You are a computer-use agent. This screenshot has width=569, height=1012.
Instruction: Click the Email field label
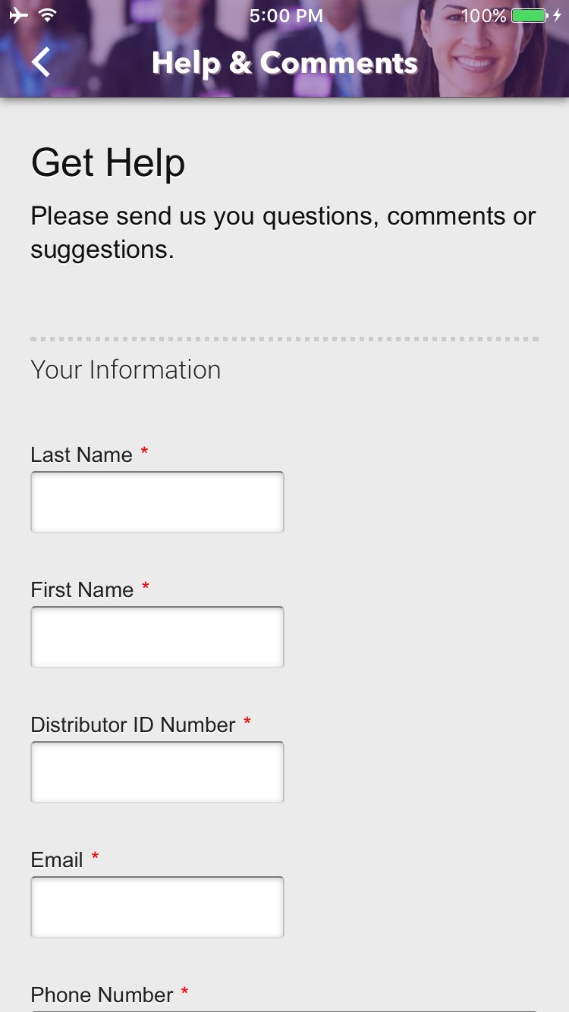point(57,860)
